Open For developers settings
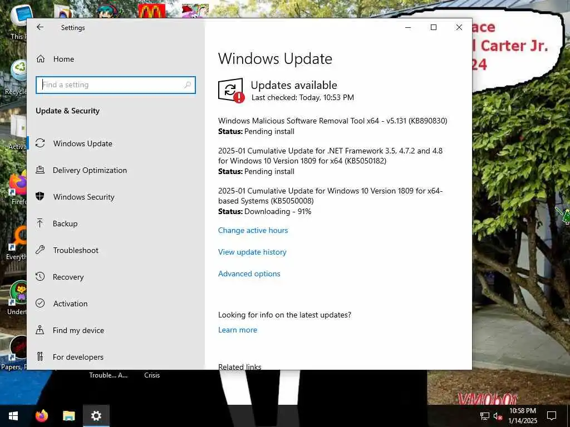 [x=116, y=357]
